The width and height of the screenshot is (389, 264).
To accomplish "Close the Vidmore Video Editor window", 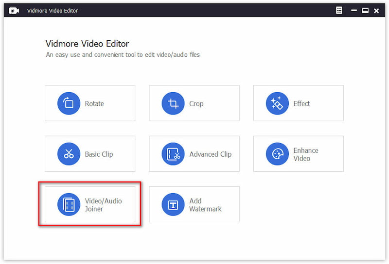I will [x=376, y=11].
